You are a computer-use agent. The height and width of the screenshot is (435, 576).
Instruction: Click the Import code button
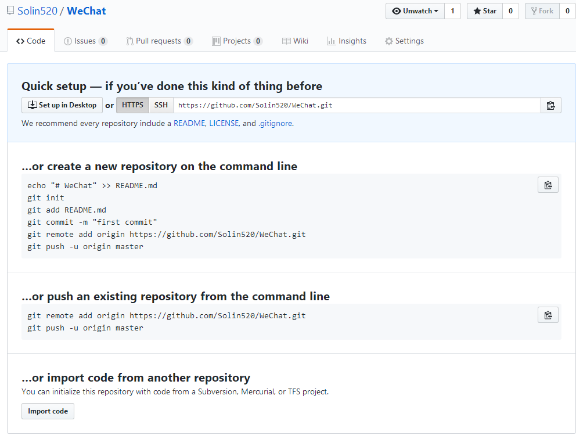[x=48, y=411]
